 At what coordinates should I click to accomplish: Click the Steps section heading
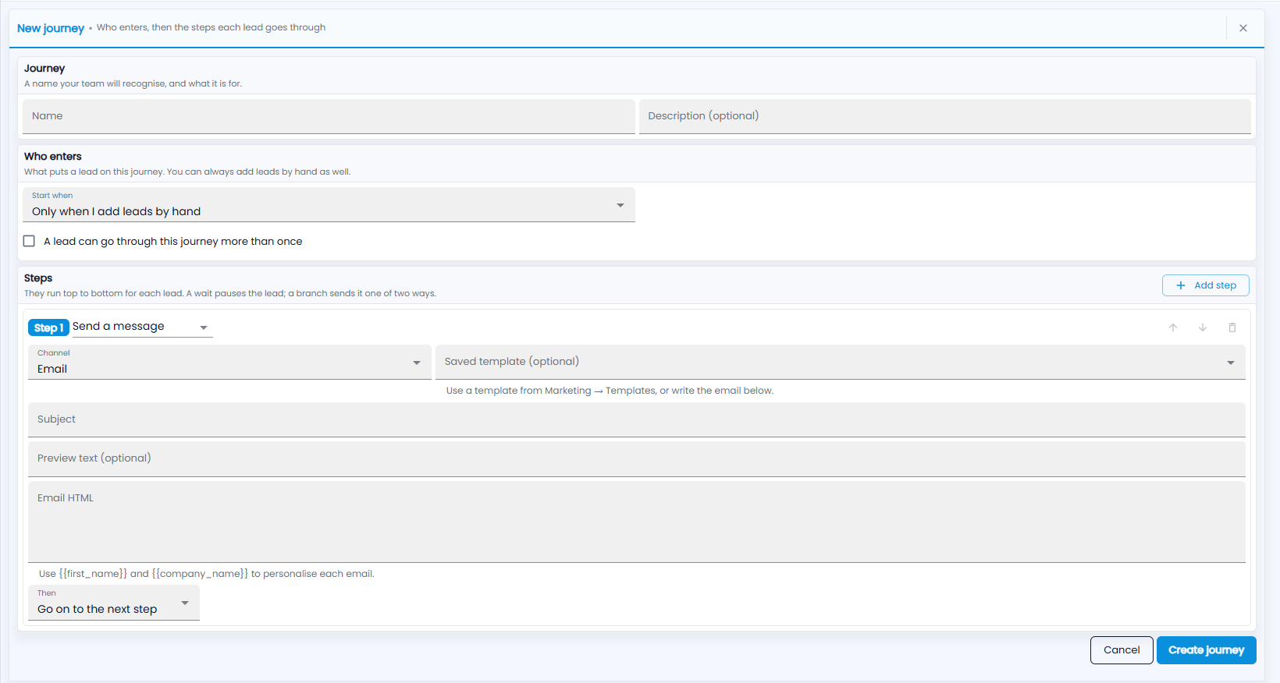click(x=38, y=278)
